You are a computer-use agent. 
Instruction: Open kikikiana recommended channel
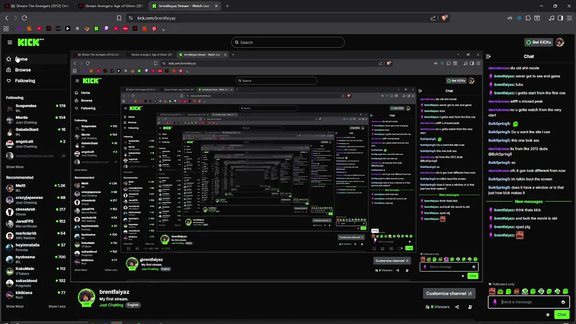coord(35,295)
